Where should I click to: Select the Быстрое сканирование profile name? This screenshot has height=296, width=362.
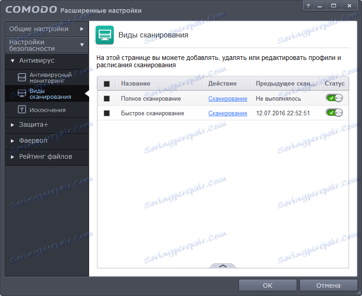(153, 113)
